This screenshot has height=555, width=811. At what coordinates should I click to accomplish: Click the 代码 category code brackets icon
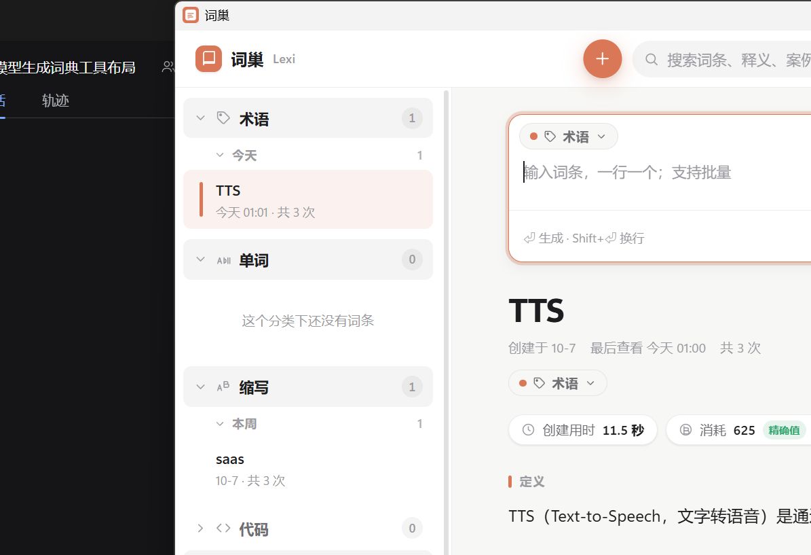click(223, 528)
